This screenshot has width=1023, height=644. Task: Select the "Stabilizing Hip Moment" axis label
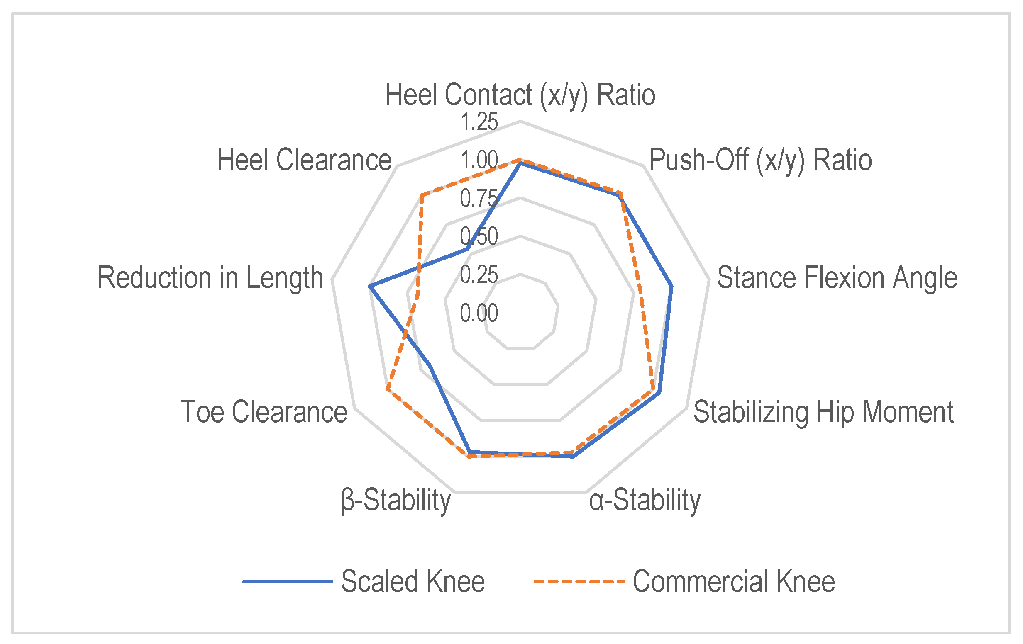[x=823, y=412]
